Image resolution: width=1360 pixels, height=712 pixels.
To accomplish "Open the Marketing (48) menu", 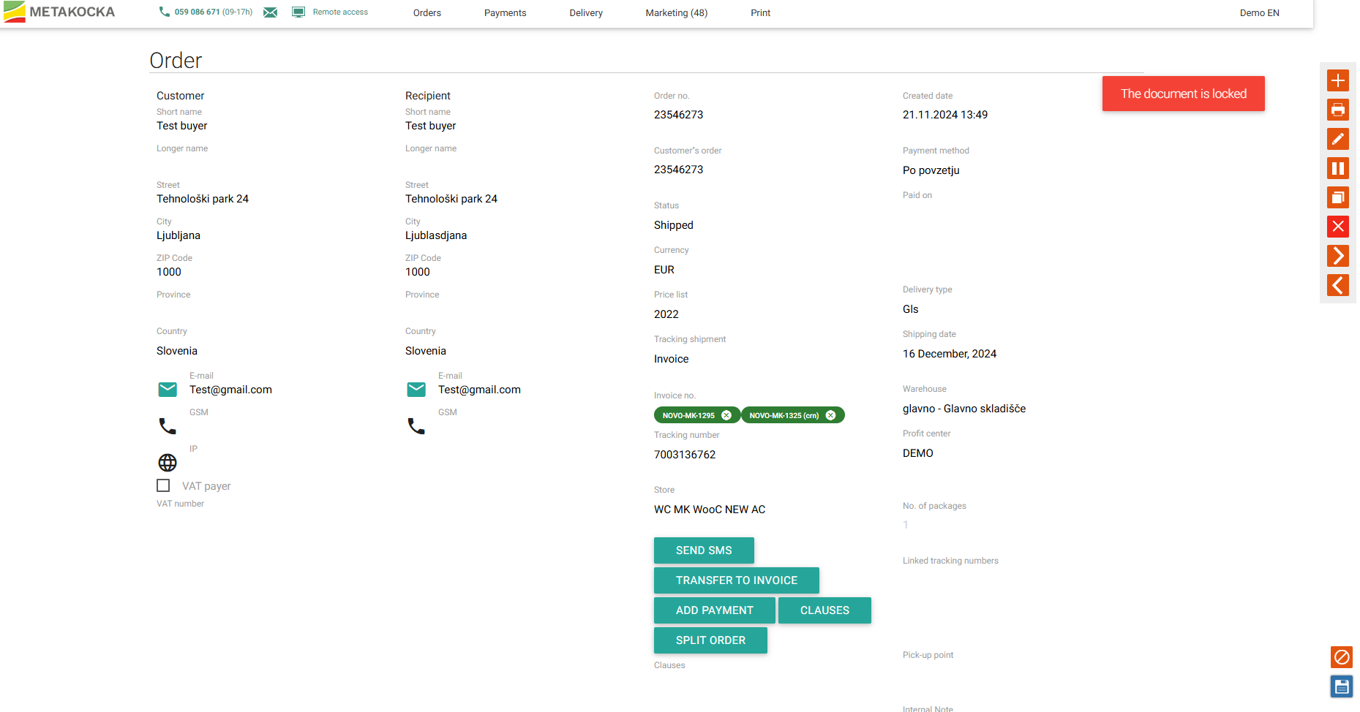I will tap(676, 13).
